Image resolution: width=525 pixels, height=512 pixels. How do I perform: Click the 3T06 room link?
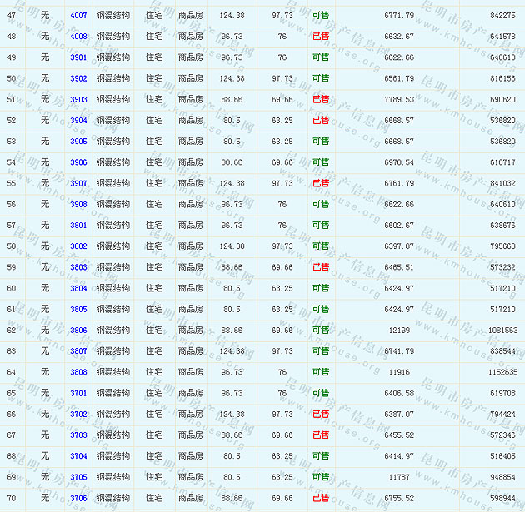[78, 498]
